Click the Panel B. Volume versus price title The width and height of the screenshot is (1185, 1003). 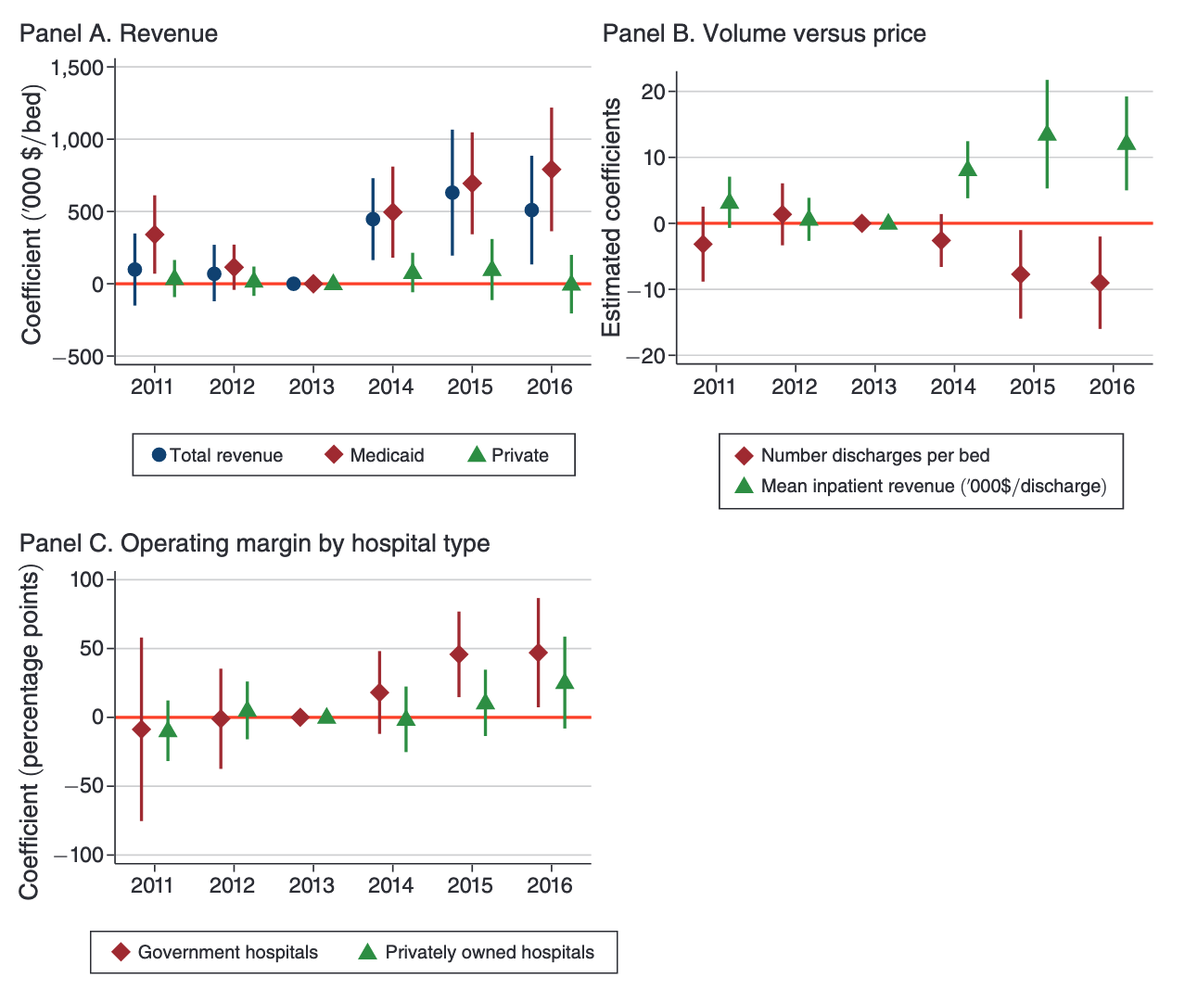(x=764, y=34)
